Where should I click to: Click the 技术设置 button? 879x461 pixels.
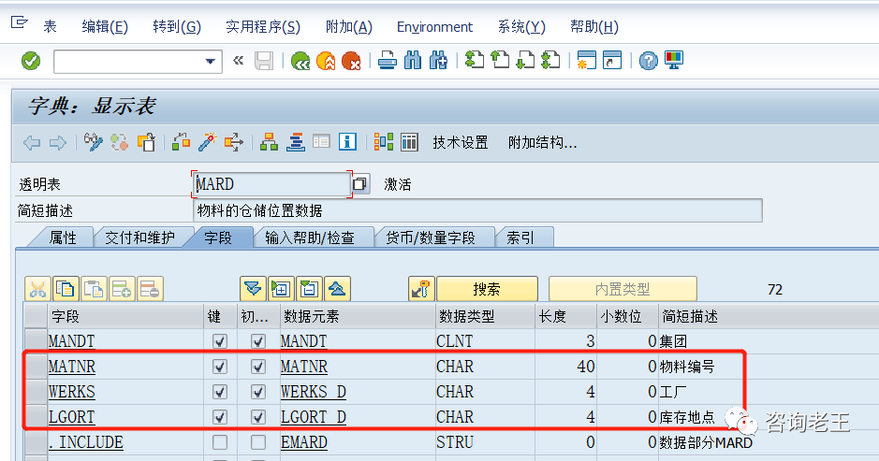click(460, 142)
